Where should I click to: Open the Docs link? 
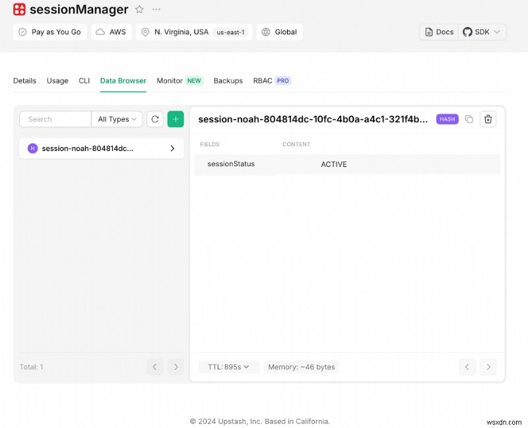(439, 32)
